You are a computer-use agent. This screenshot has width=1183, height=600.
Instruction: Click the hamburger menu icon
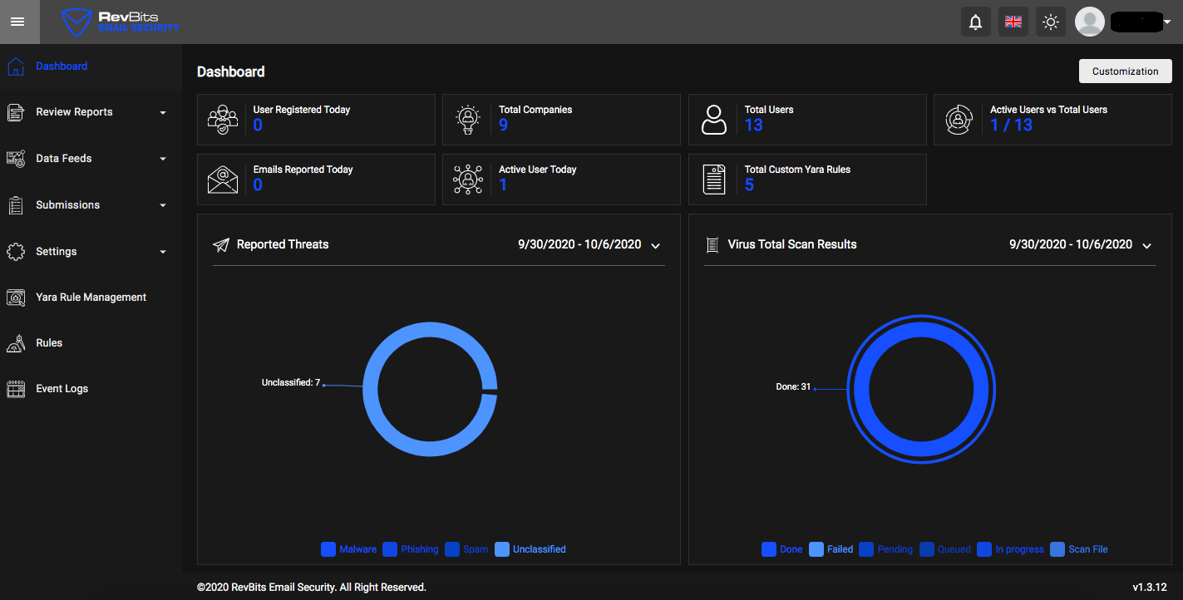point(17,22)
